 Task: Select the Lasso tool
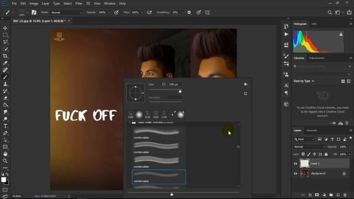5,42
